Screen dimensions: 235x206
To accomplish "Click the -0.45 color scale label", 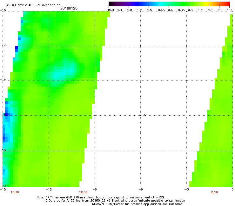I will [x=160, y=10].
